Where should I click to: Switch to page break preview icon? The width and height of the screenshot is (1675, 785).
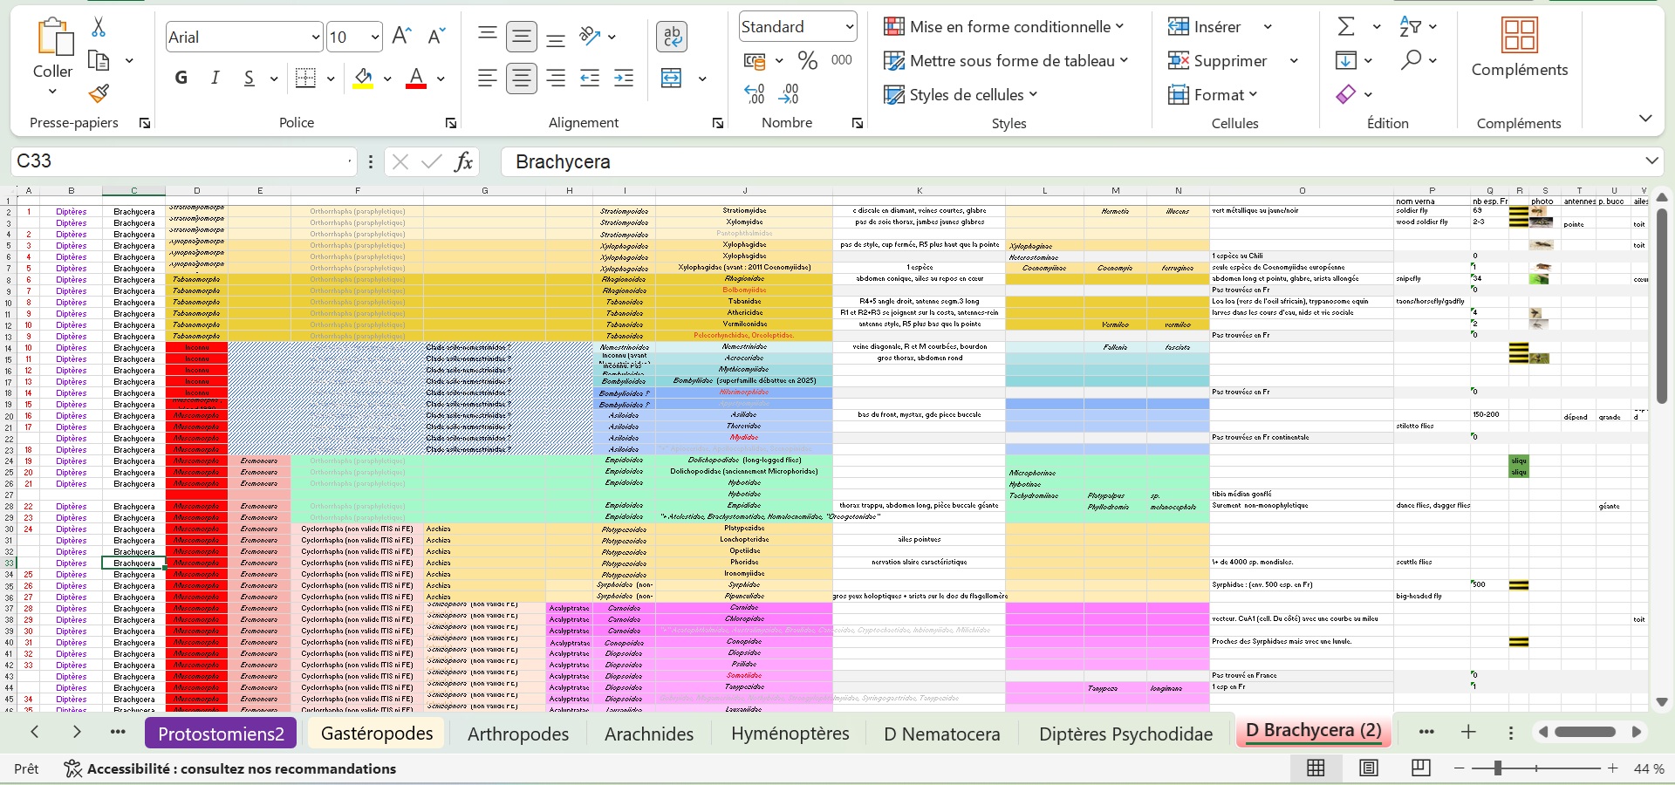coord(1421,768)
